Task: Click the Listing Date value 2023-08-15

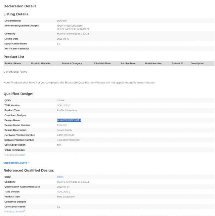Action: coord(63,39)
